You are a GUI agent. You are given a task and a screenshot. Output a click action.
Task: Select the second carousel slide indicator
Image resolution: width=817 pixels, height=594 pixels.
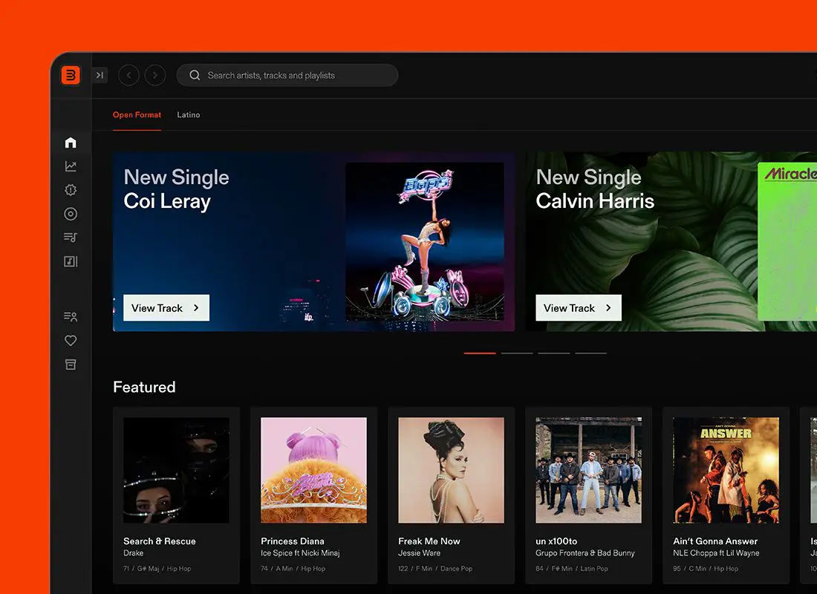tap(517, 353)
